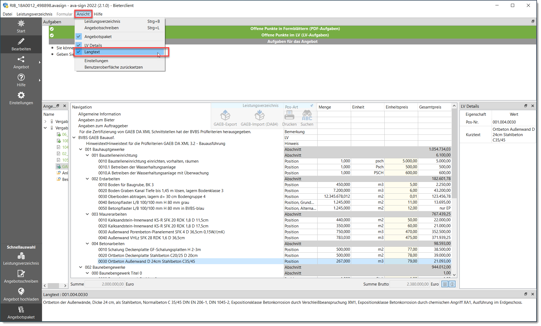Choose Benutzeroberfläche zurücksetzen

(x=120, y=67)
